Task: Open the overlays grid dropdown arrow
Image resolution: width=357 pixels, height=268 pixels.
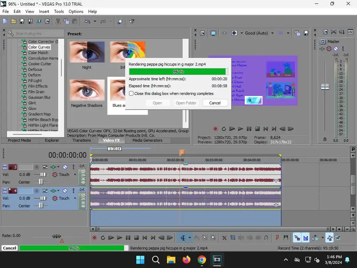Action: (x=288, y=33)
